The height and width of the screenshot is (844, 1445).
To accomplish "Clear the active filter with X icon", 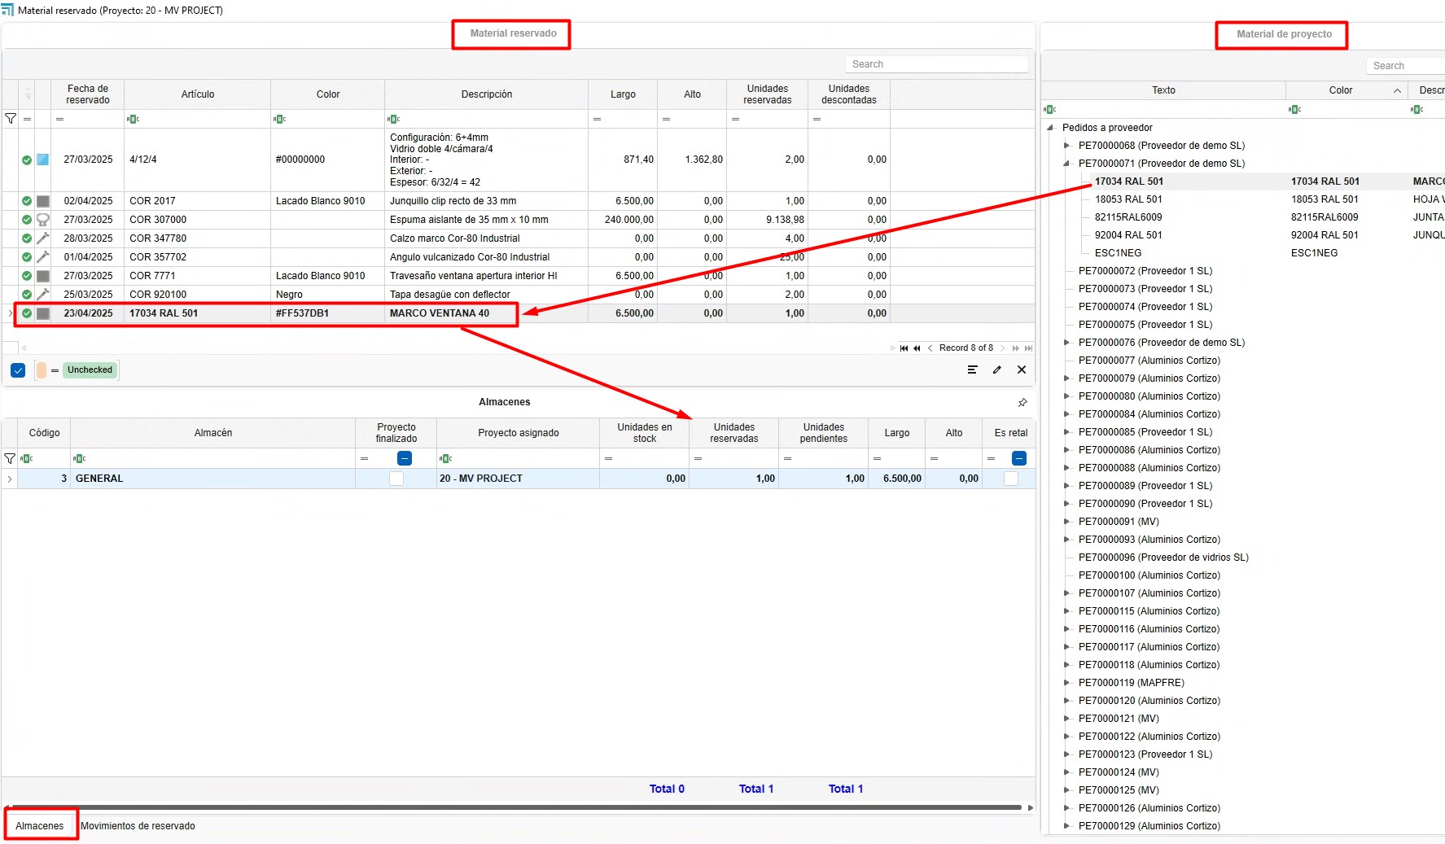I will point(1022,370).
